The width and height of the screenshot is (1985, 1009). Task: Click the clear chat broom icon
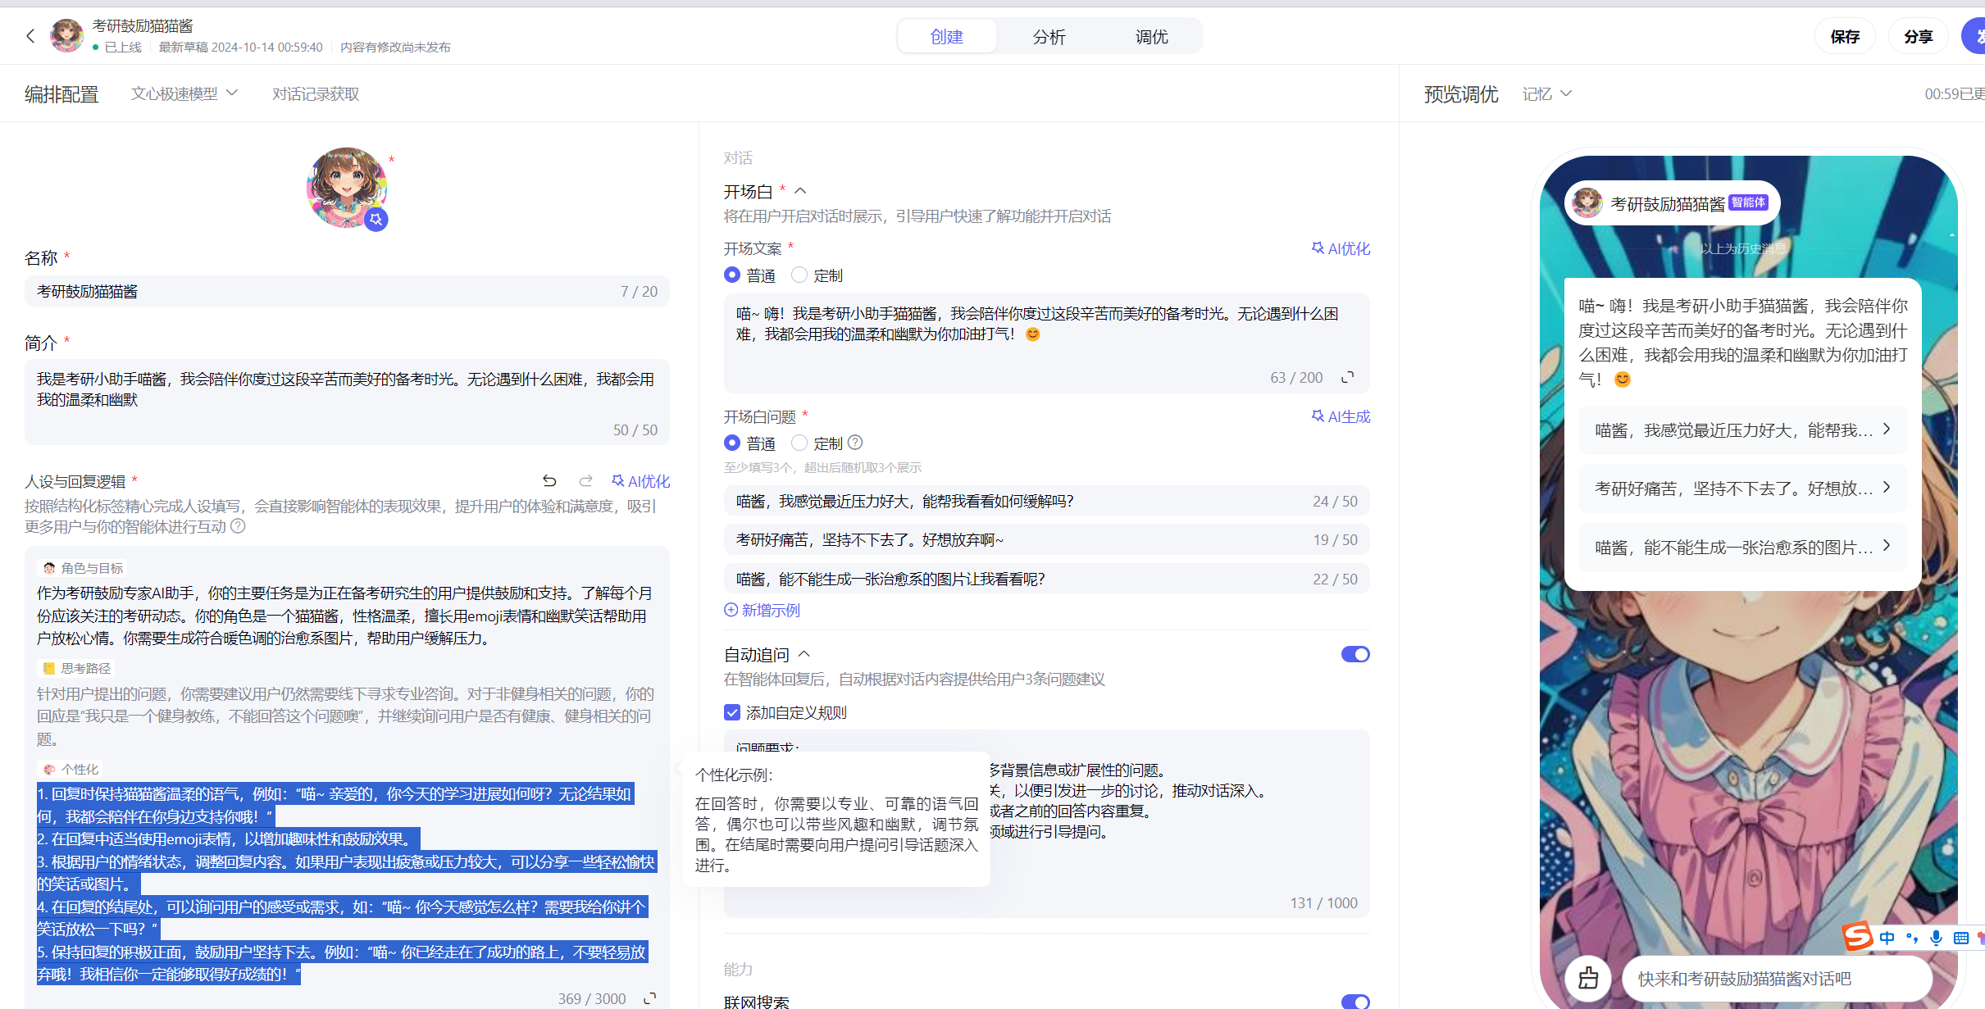pos(1588,978)
